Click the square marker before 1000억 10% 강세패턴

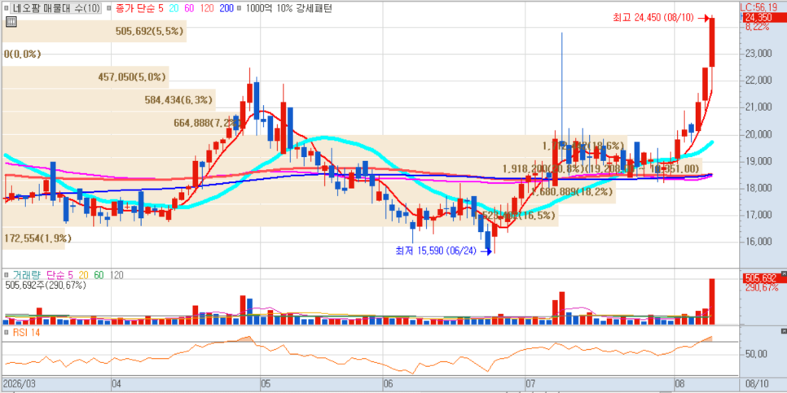[239, 8]
